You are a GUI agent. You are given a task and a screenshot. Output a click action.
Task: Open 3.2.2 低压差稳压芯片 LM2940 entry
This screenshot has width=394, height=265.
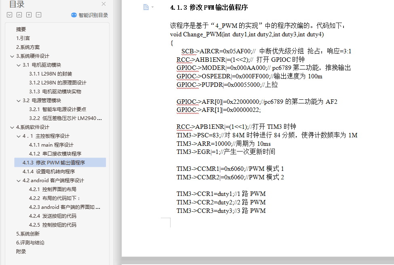point(65,118)
